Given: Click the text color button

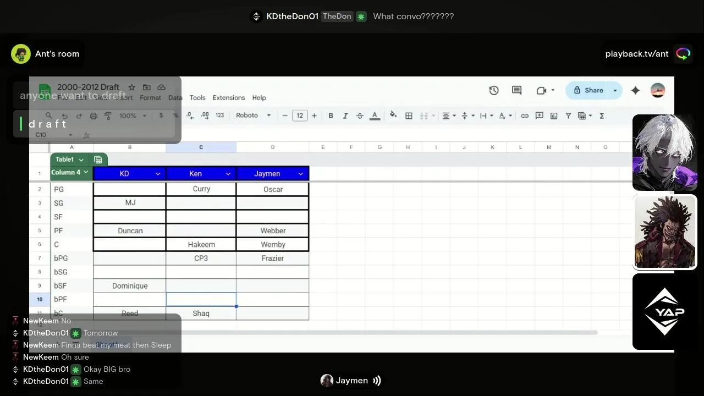Looking at the screenshot, I should 375,116.
